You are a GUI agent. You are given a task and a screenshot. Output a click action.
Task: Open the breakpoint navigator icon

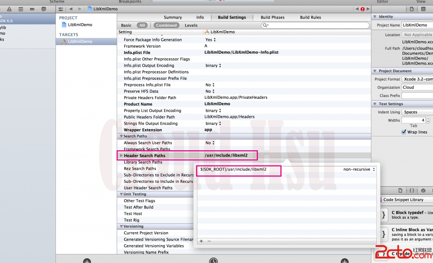(32, 9)
